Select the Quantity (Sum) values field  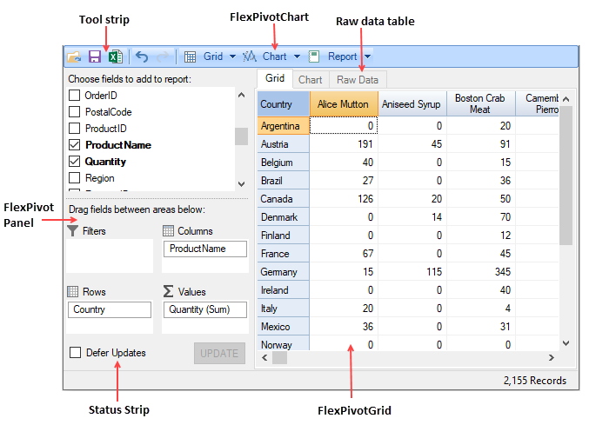[x=204, y=309]
